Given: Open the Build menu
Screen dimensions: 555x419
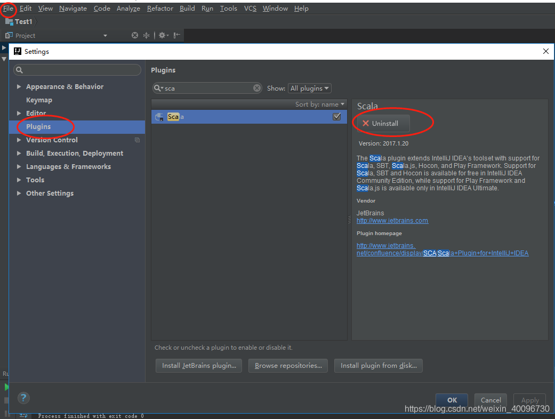Looking at the screenshot, I should [187, 9].
